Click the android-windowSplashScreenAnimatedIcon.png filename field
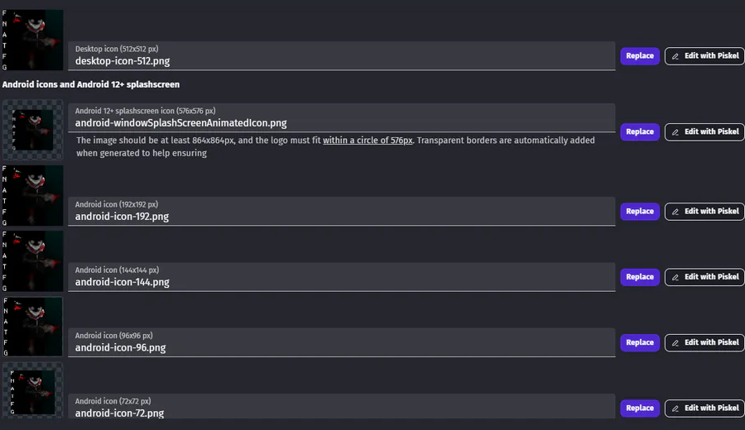Image resolution: width=745 pixels, height=430 pixels. (x=342, y=122)
